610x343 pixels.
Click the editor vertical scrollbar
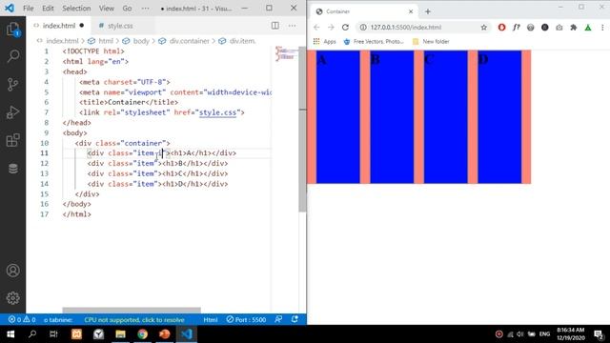(x=303, y=129)
